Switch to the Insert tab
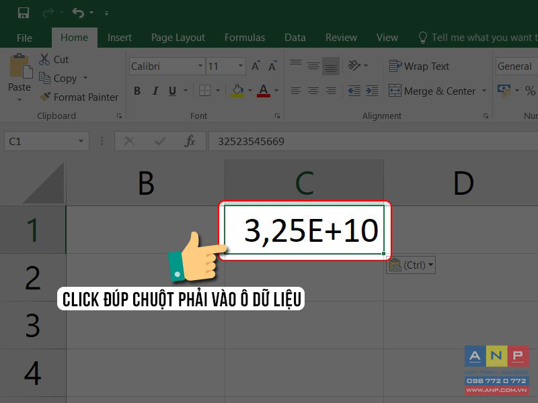 click(120, 38)
